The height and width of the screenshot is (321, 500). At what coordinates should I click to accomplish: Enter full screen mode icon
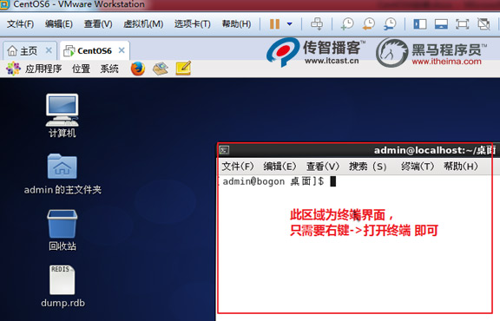(x=462, y=24)
